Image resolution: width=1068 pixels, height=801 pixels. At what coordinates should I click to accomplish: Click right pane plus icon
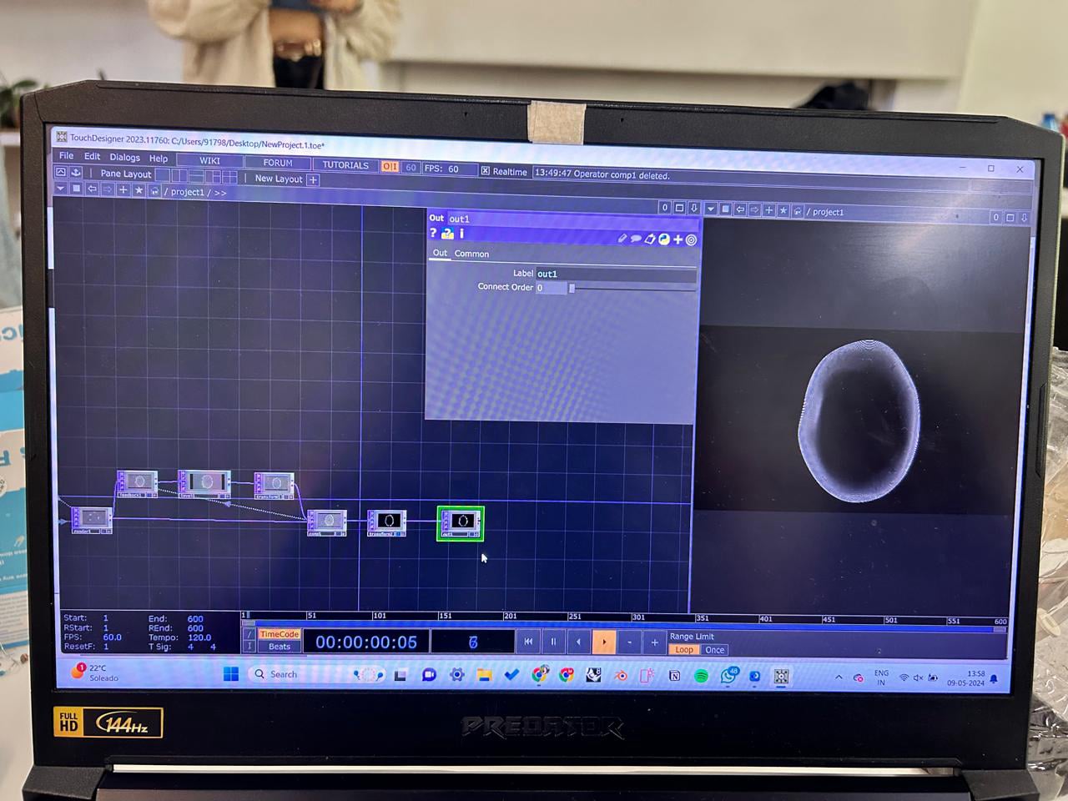[768, 210]
